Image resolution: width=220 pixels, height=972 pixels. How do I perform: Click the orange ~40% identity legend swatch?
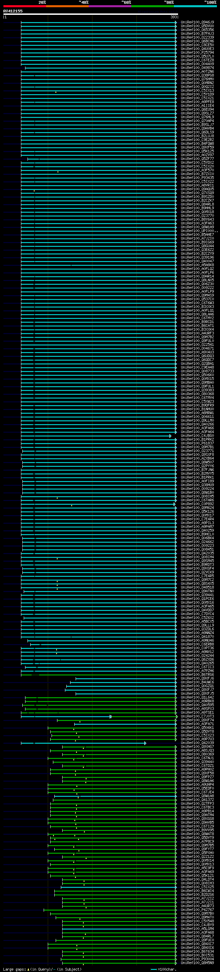67,6
